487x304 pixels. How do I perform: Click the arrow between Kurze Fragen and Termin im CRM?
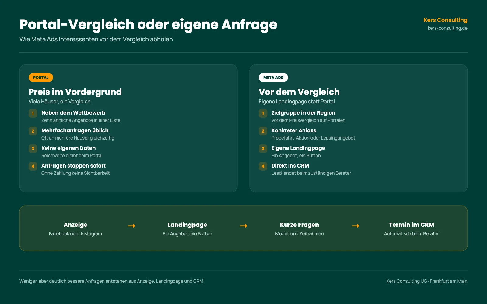point(356,226)
